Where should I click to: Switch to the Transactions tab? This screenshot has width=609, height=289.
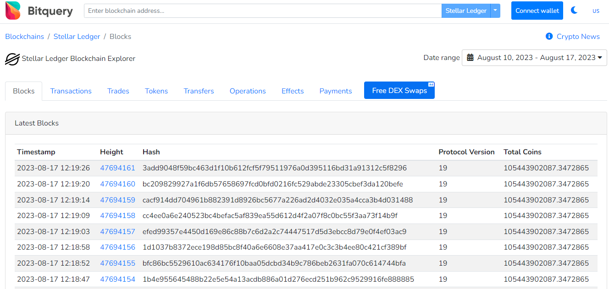(x=71, y=91)
